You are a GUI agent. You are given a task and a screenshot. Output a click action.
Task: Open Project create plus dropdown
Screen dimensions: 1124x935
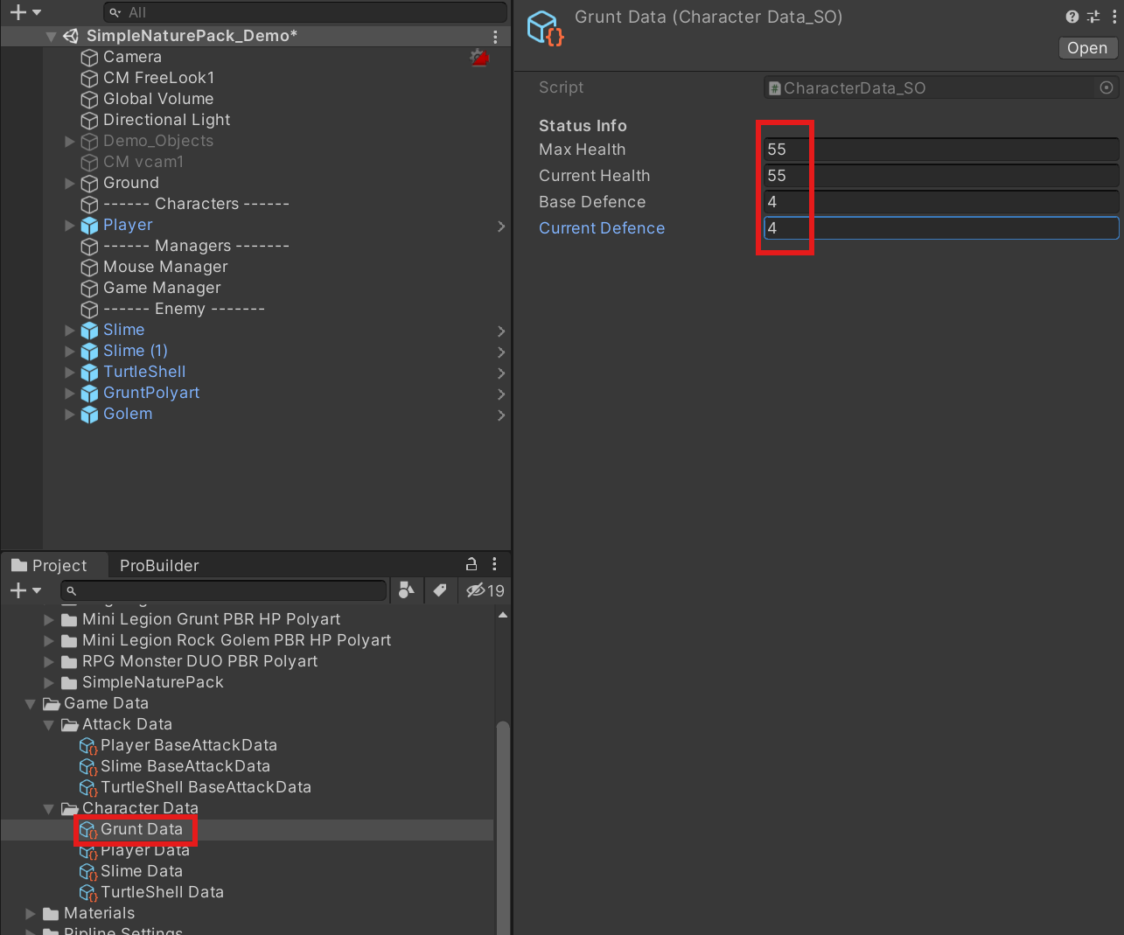click(x=24, y=590)
